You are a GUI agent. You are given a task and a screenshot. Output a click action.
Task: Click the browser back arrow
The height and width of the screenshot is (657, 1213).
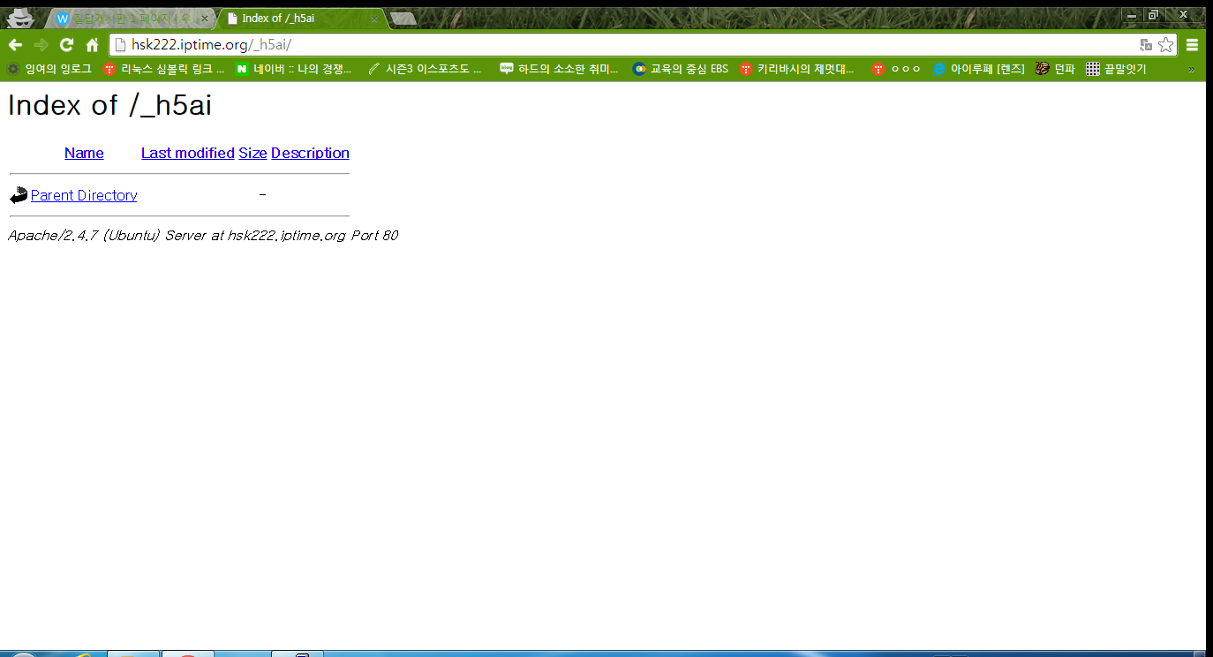coord(15,45)
